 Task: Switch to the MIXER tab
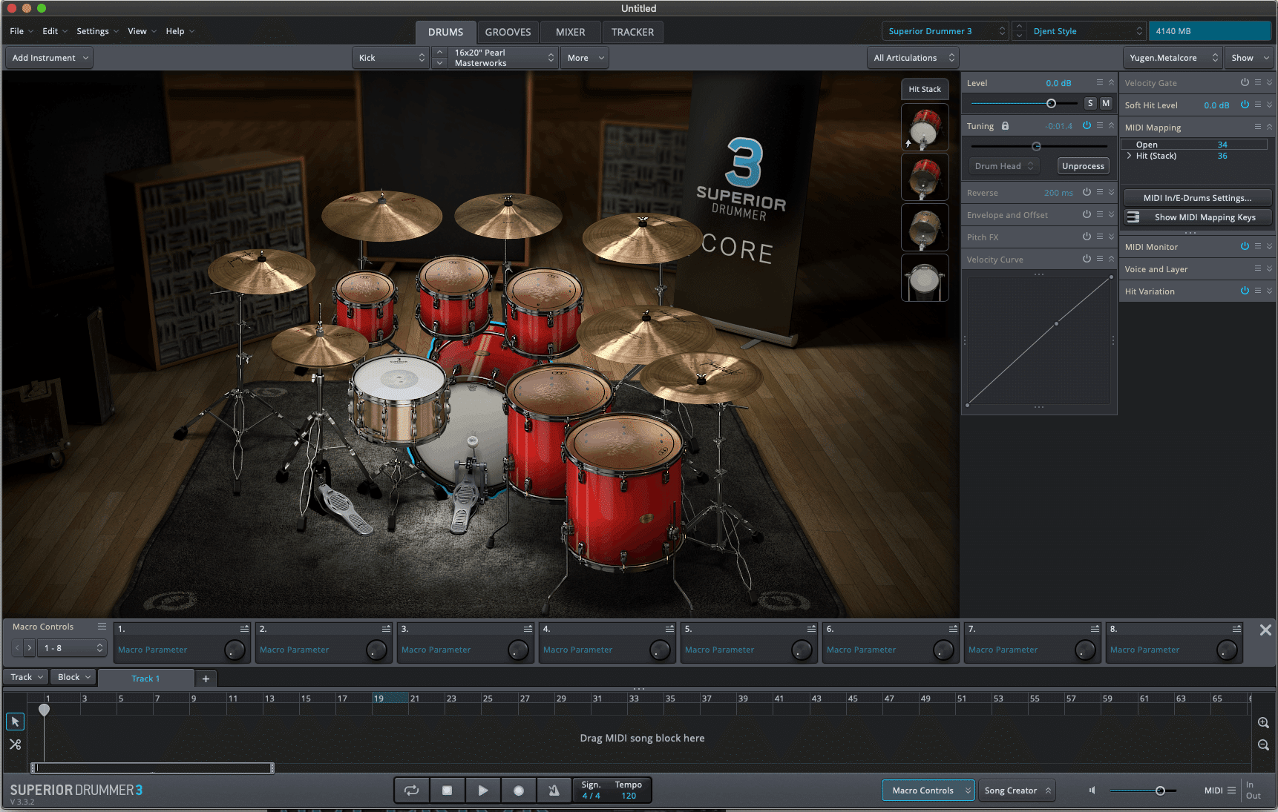point(570,32)
